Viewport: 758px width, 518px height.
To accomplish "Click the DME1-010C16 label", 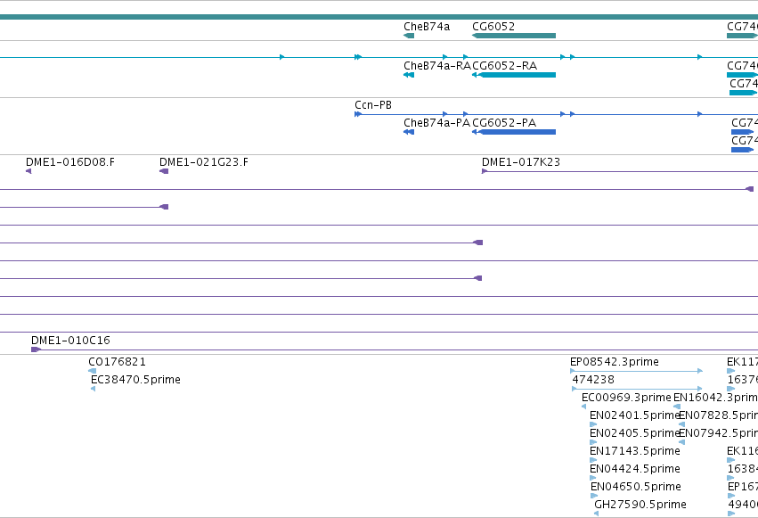I will pyautogui.click(x=70, y=341).
